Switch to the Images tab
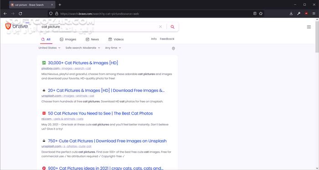The height and width of the screenshot is (170, 319). click(68, 40)
